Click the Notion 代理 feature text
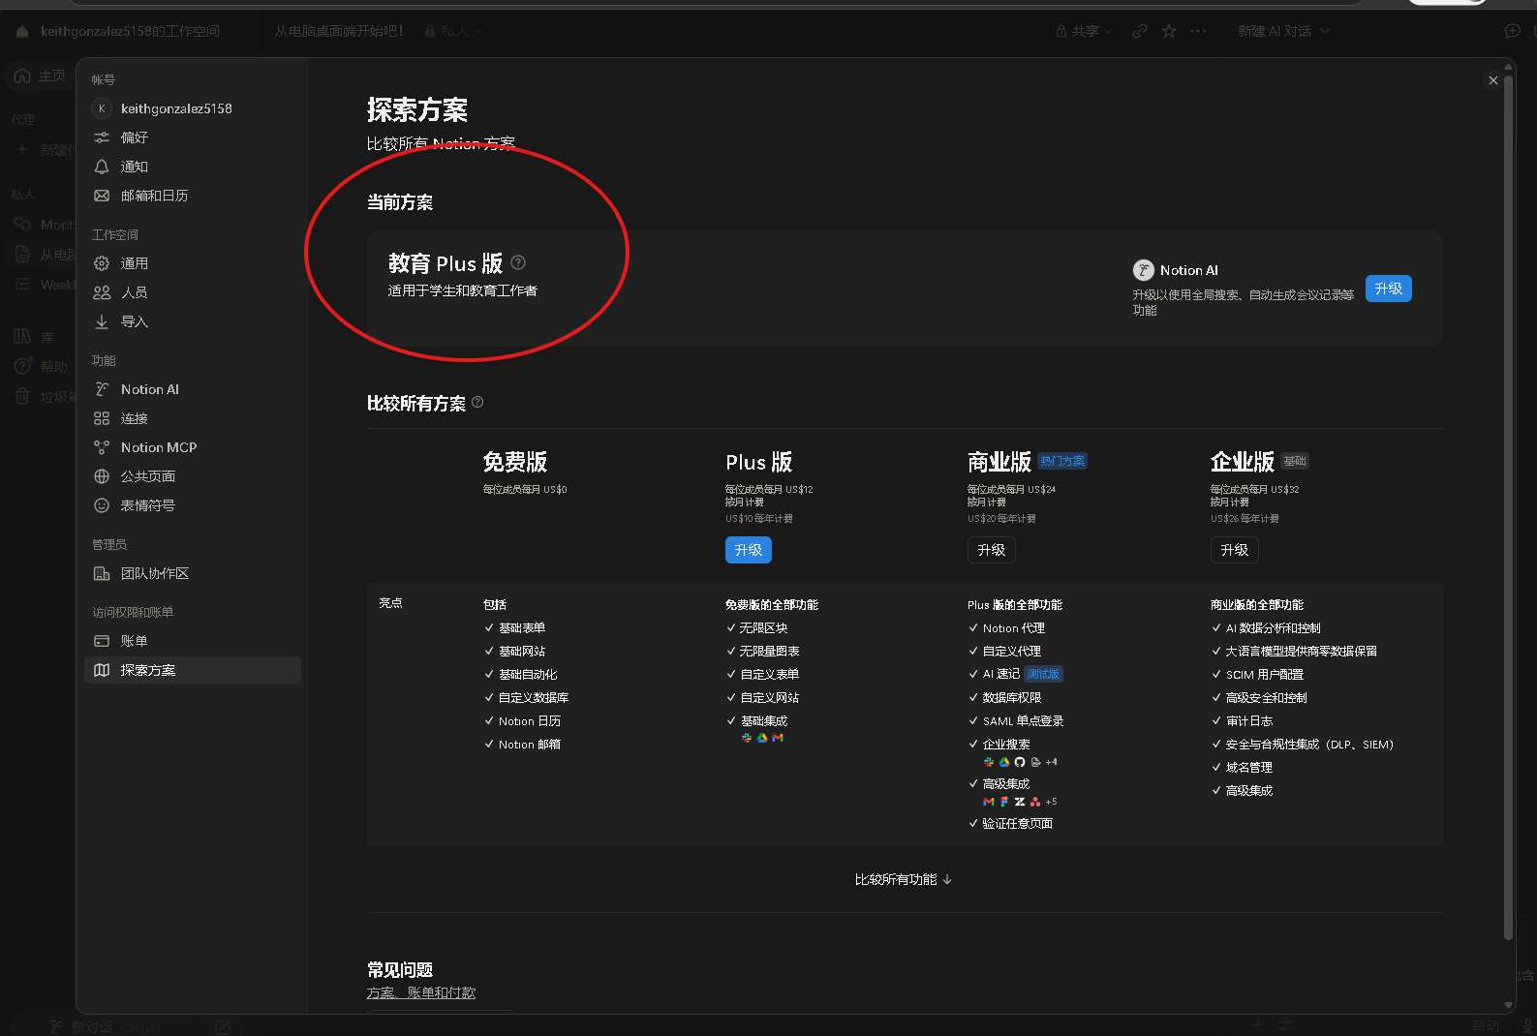The image size is (1537, 1036). pyautogui.click(x=1014, y=628)
